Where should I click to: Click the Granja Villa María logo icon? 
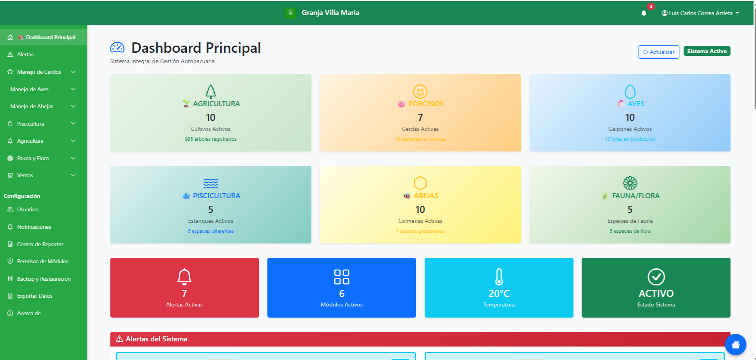pyautogui.click(x=291, y=13)
